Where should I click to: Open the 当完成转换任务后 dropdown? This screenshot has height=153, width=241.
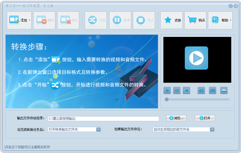[74, 129]
